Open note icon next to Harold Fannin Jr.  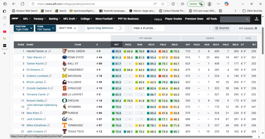point(50,51)
